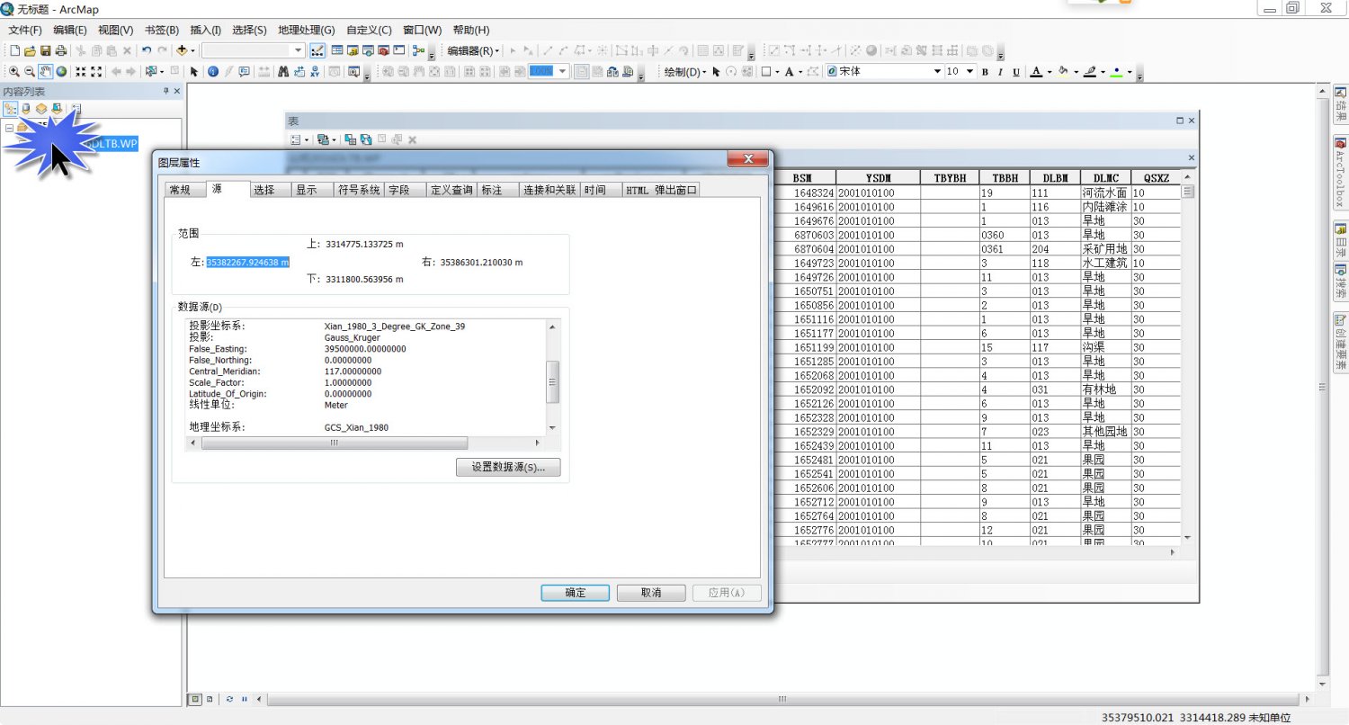Click the 设置数据源(S)... button
1349x725 pixels.
pyautogui.click(x=508, y=468)
